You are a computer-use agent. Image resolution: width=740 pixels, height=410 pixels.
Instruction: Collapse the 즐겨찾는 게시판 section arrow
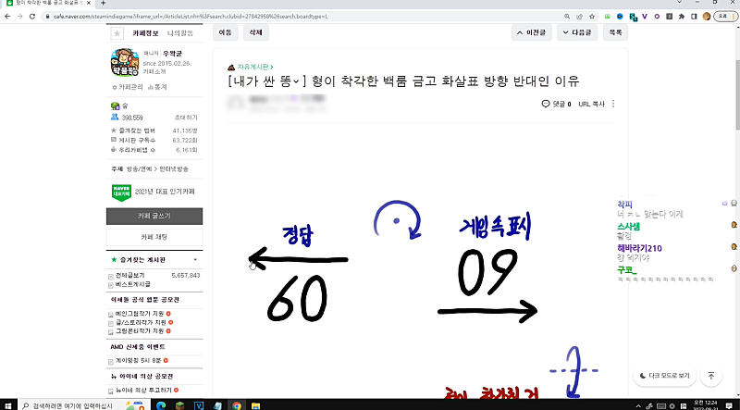[x=195, y=260]
